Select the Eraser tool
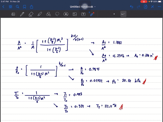 click(31, 14)
